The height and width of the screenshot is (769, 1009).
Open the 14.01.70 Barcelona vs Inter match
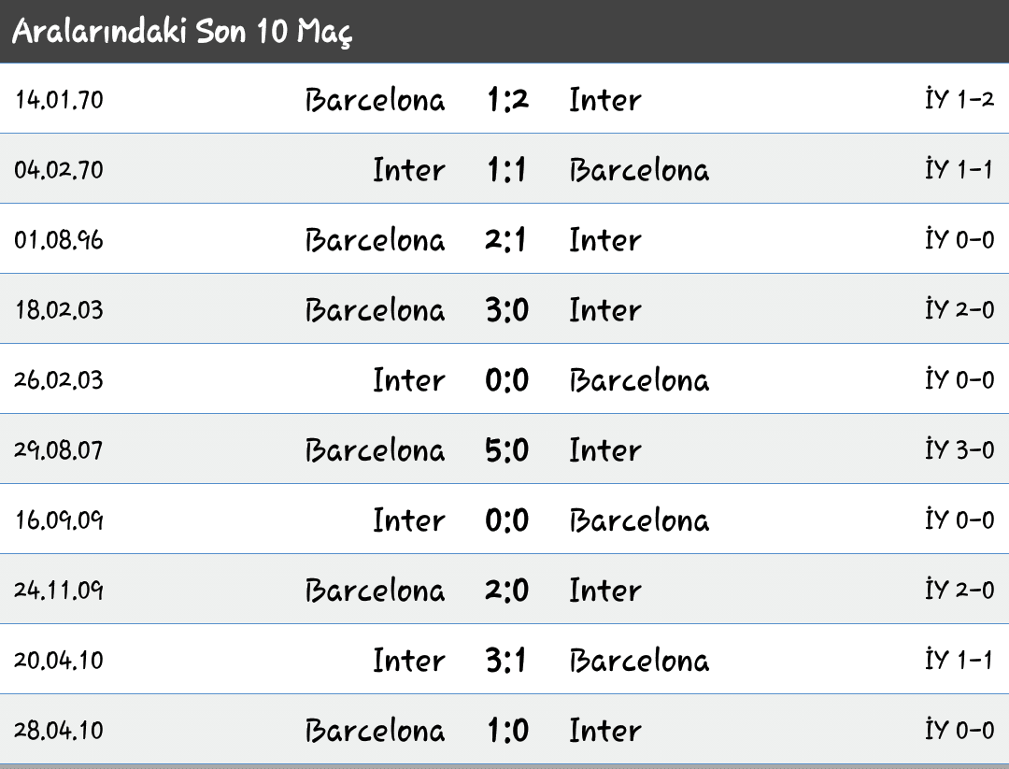504,98
